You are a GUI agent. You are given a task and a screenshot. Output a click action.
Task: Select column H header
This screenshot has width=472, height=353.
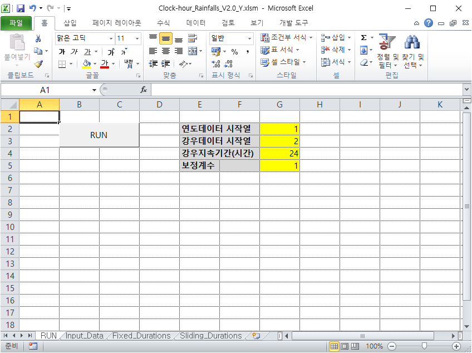click(319, 105)
